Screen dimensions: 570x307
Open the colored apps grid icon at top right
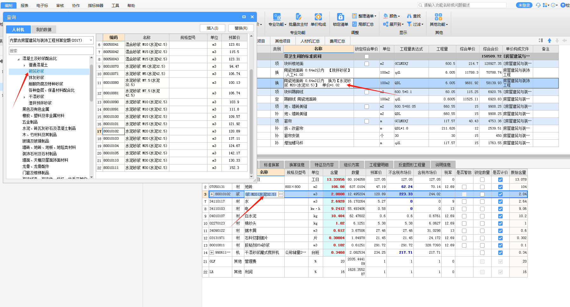point(545,5)
